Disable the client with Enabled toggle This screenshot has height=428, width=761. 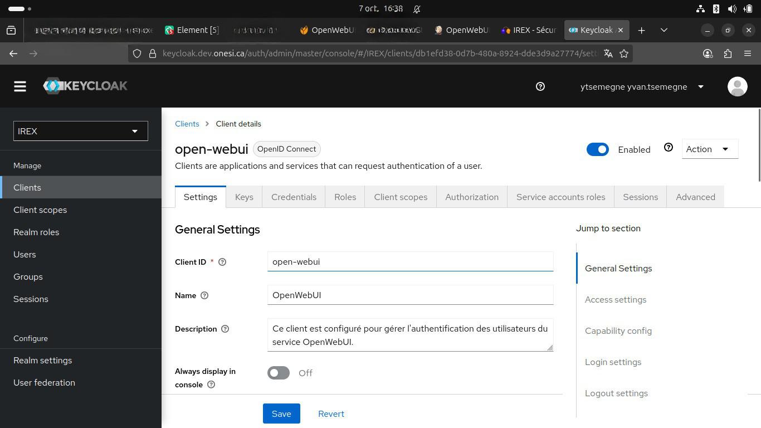coord(597,149)
